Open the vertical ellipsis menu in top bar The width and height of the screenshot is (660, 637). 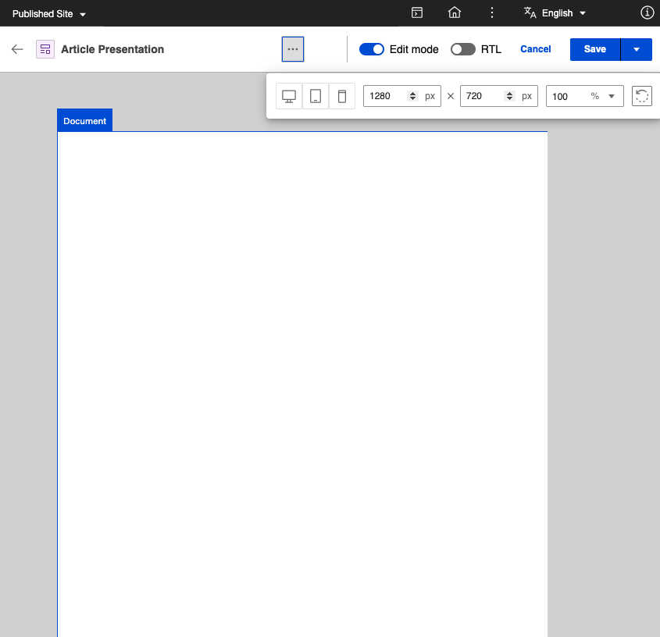coord(491,12)
